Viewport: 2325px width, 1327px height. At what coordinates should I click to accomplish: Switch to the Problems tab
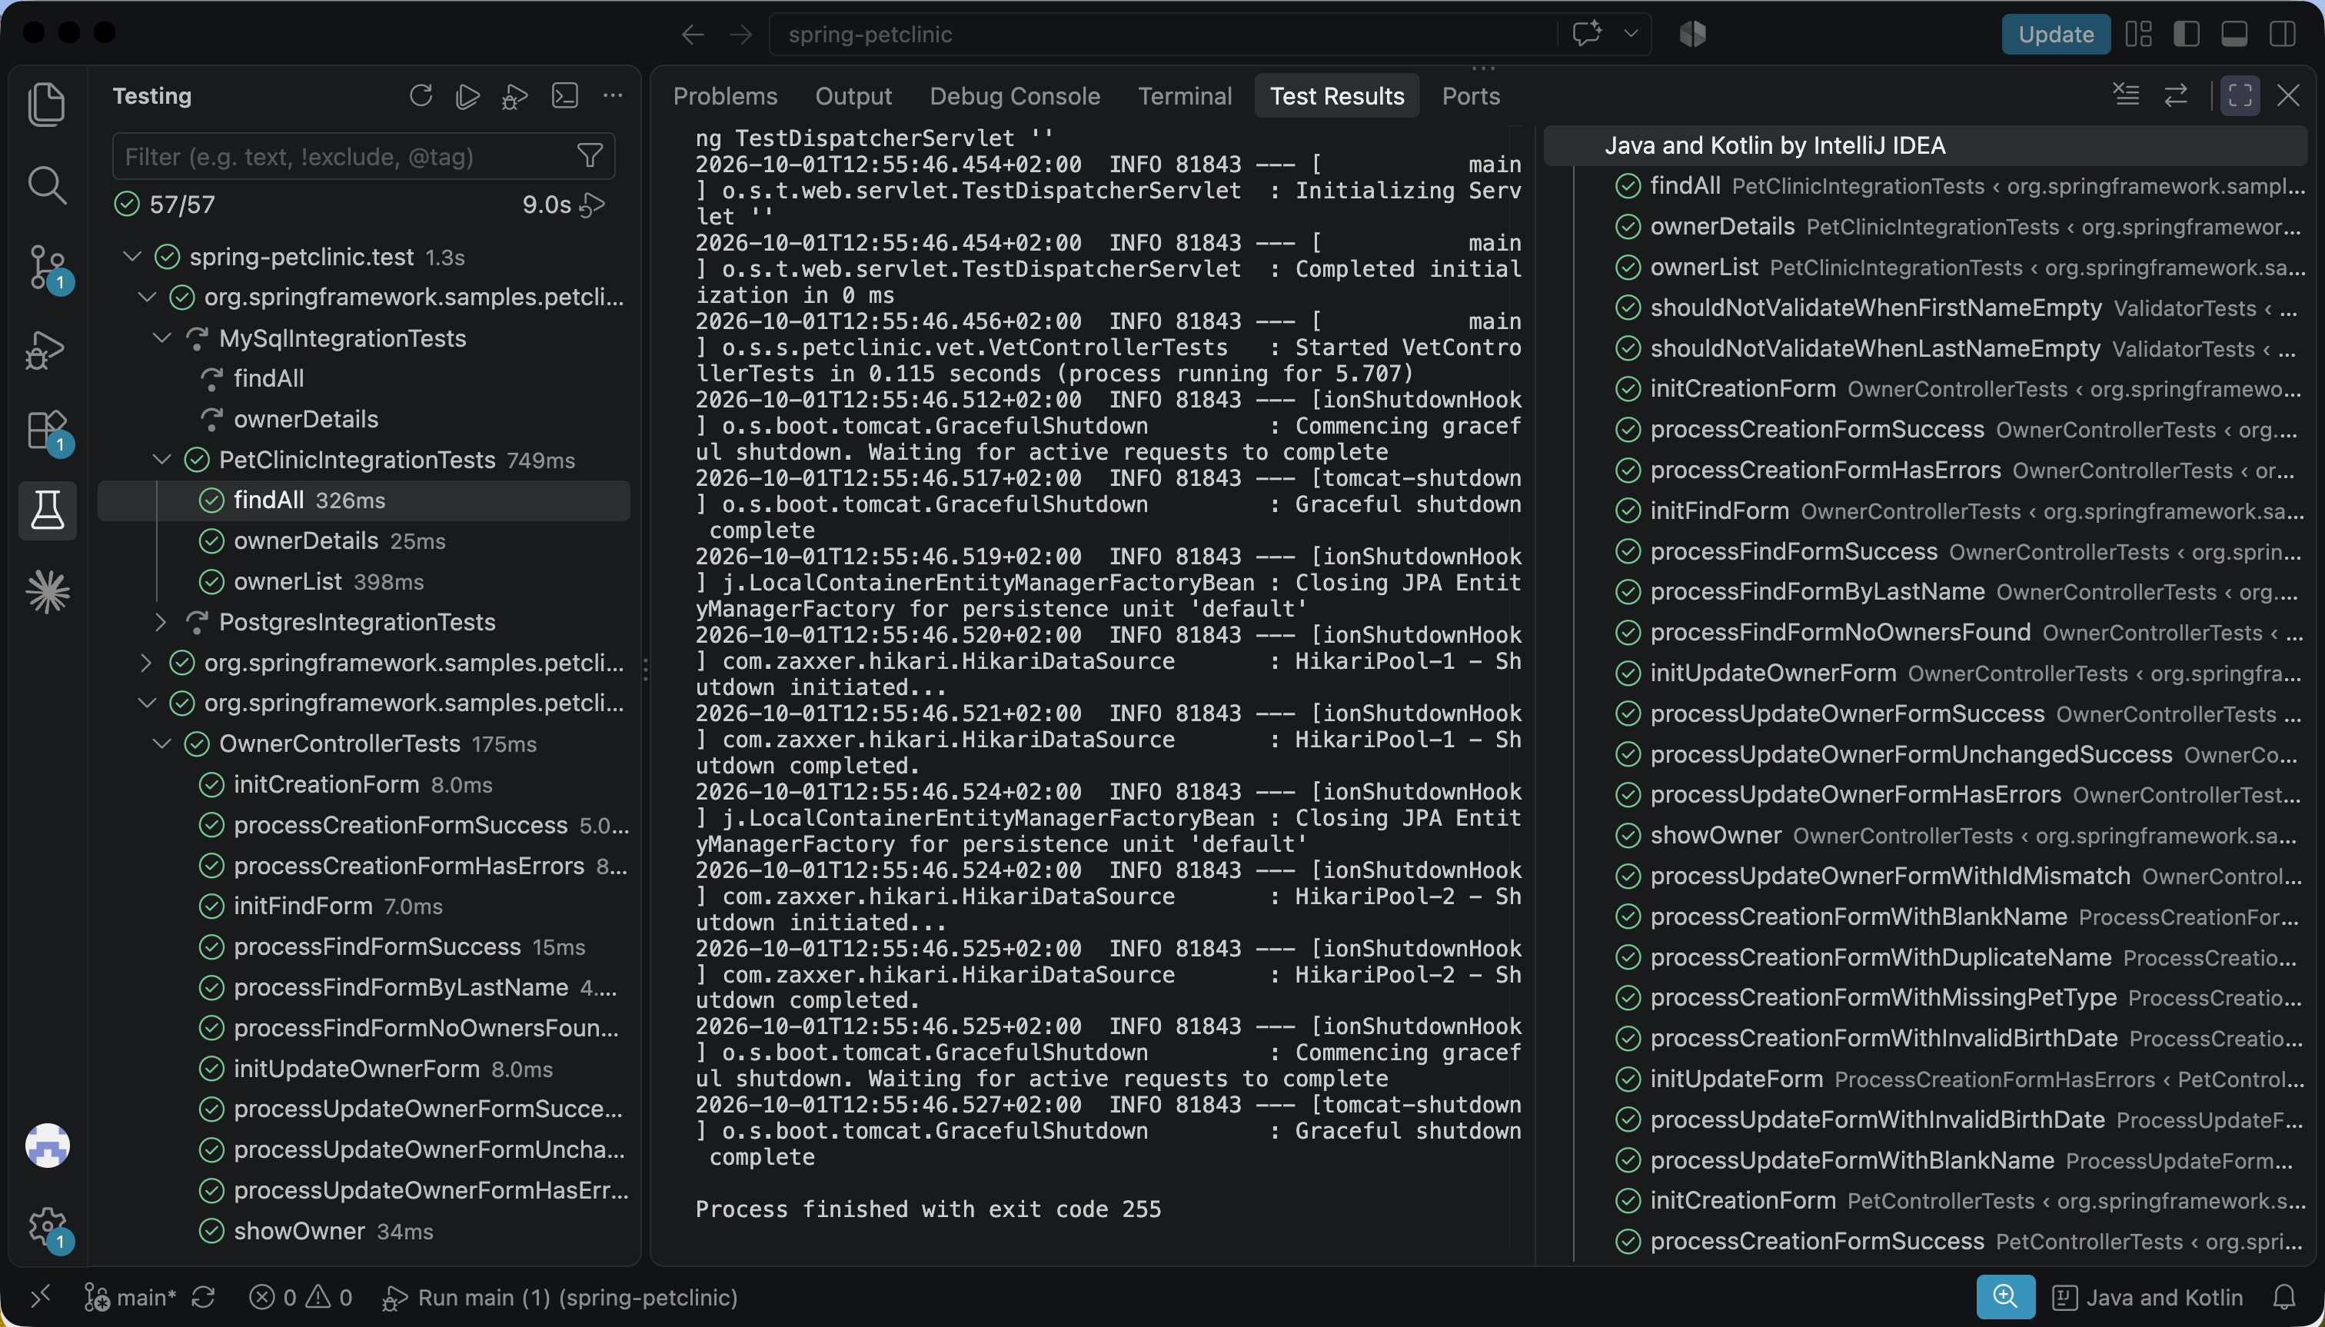724,95
